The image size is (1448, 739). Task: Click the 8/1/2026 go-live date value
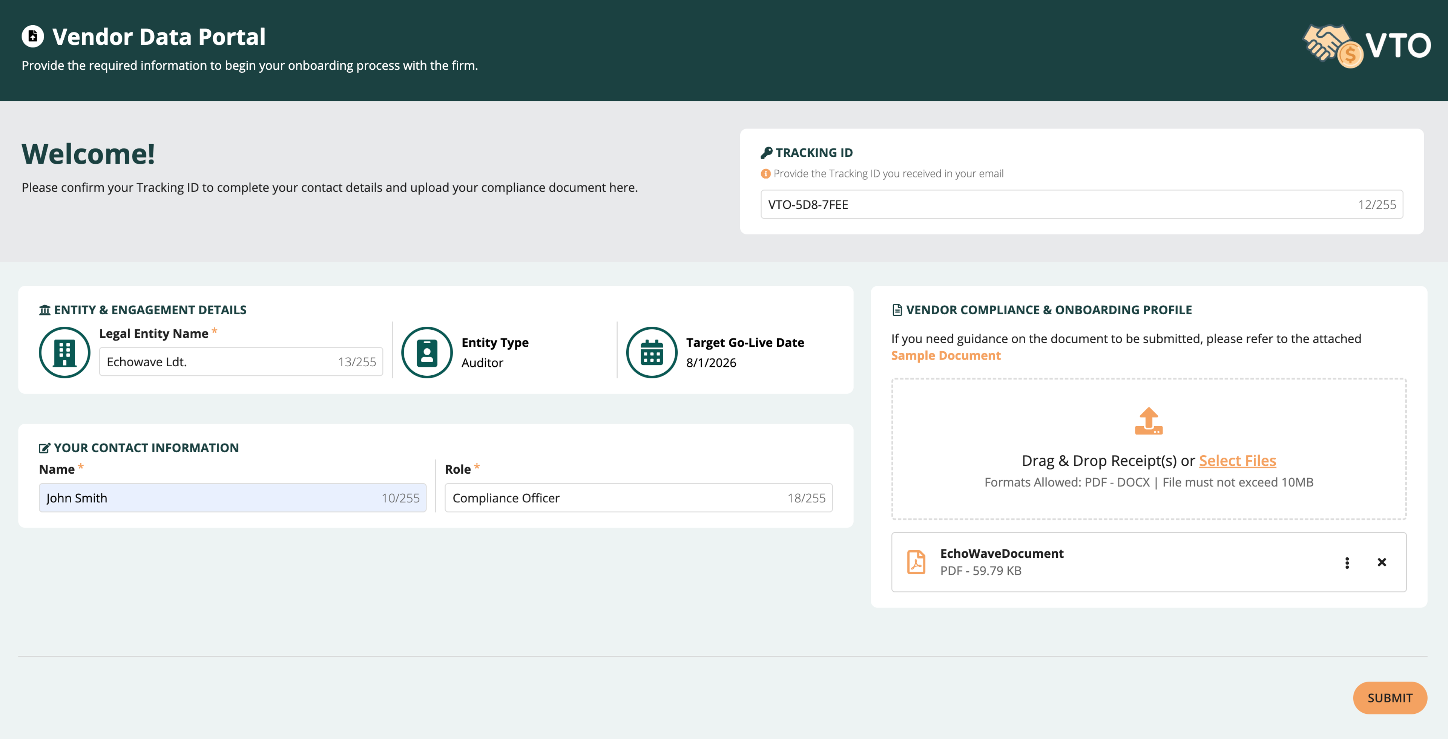711,363
